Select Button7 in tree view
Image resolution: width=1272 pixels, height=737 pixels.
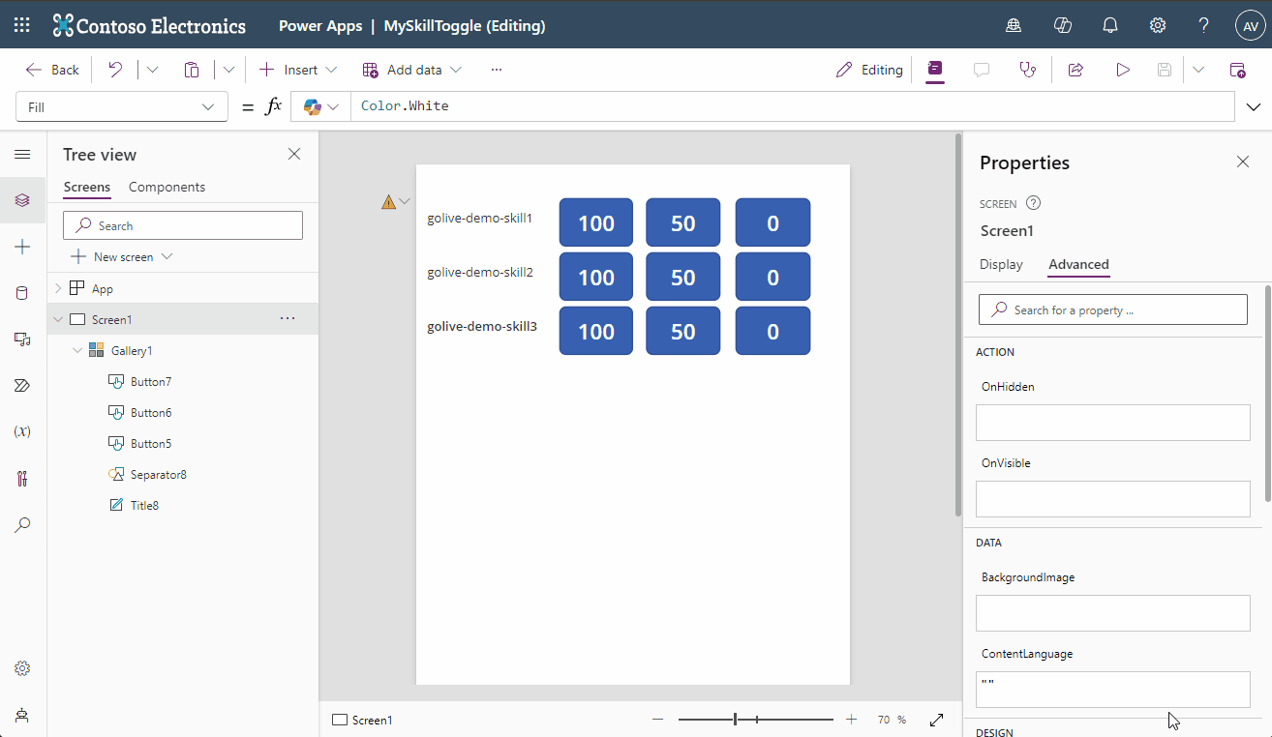click(151, 381)
